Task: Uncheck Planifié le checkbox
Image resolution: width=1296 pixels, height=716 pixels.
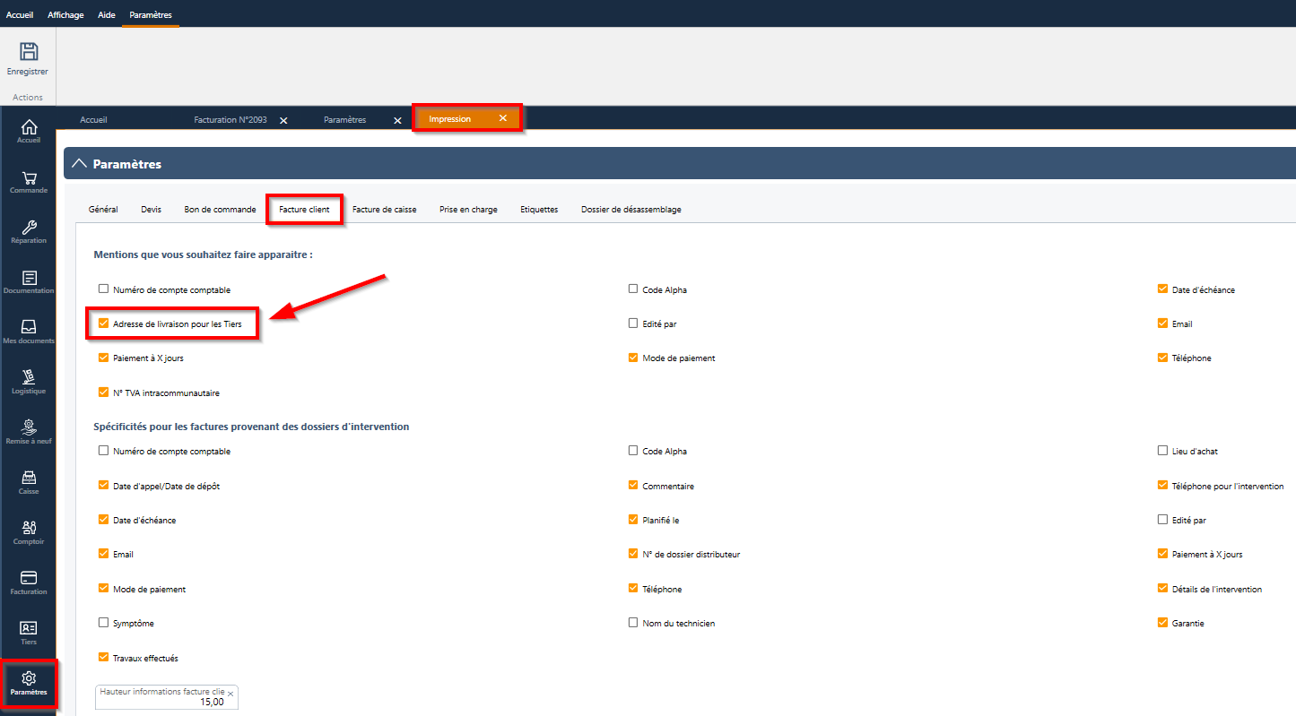Action: 633,519
